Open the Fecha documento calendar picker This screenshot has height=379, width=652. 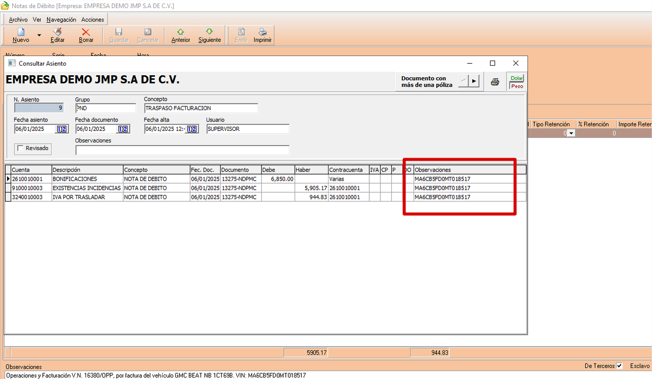[123, 129]
